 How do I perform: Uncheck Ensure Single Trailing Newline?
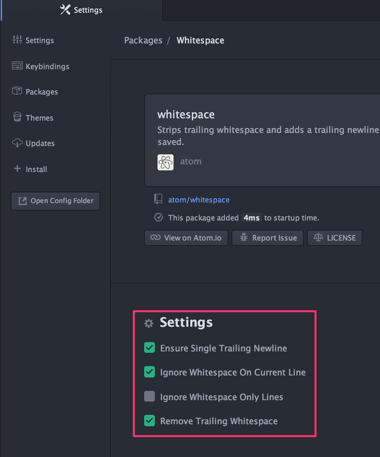pos(149,347)
